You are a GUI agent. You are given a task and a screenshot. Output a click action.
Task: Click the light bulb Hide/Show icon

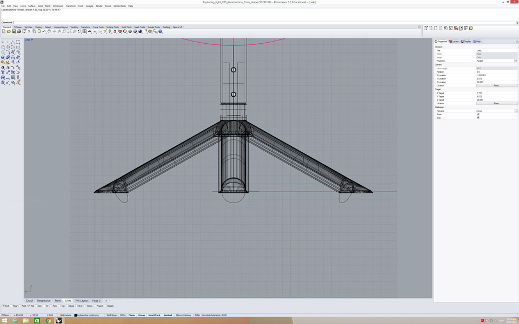click(x=110, y=31)
